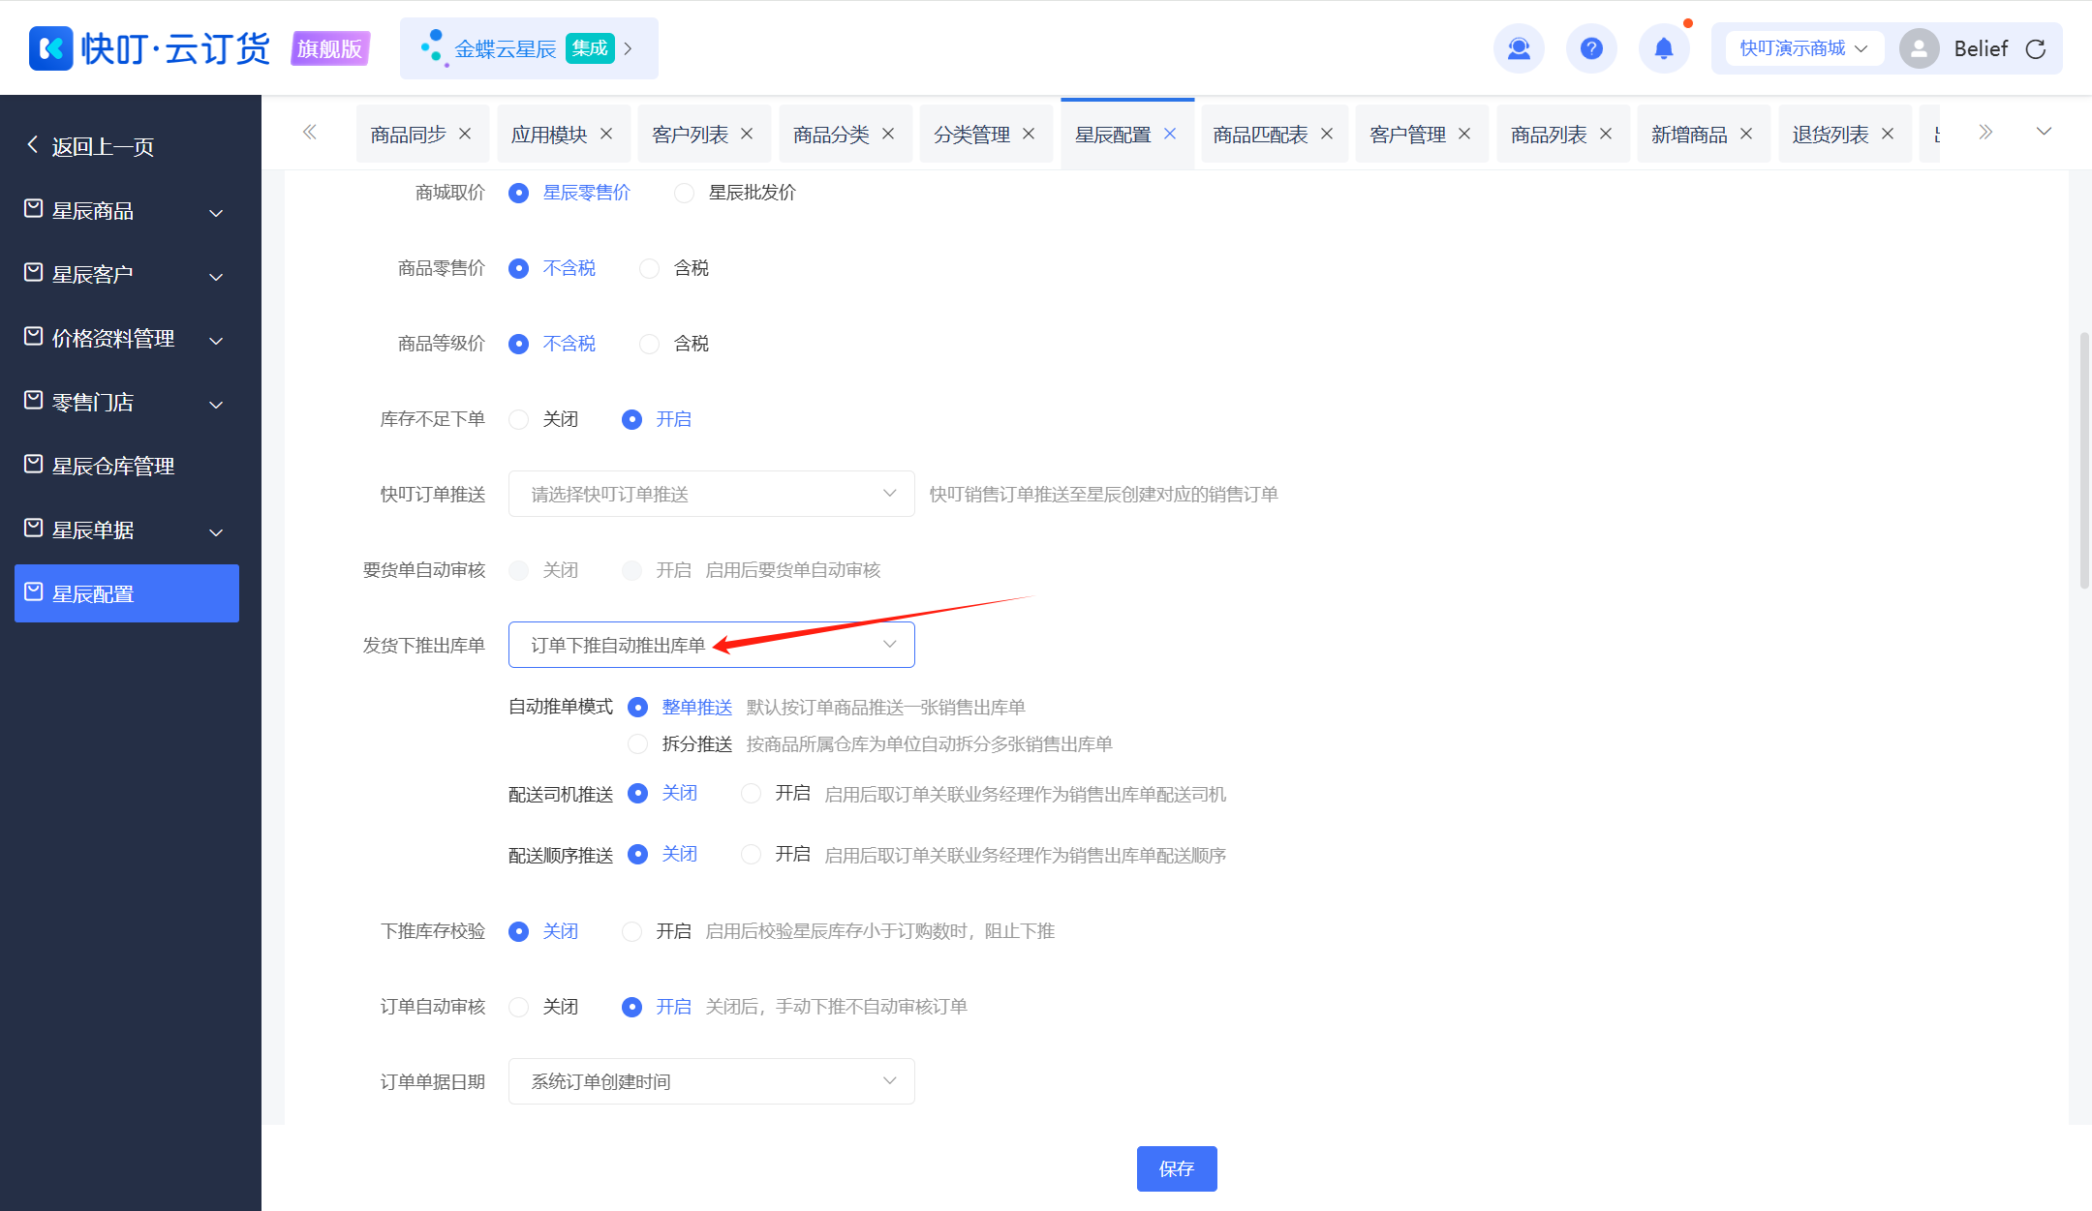The width and height of the screenshot is (2092, 1211).
Task: Select 星辰零售价 for 商城取价
Action: coord(519,193)
